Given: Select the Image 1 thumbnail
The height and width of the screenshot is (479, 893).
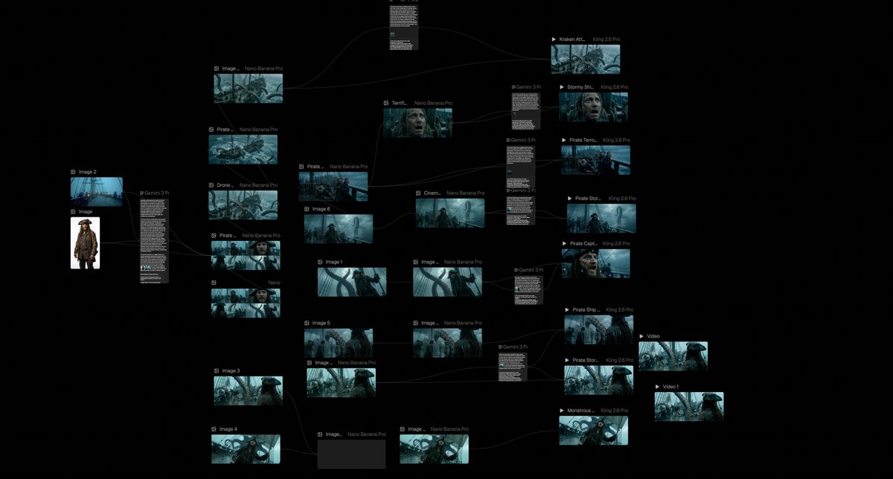Looking at the screenshot, I should click(352, 283).
